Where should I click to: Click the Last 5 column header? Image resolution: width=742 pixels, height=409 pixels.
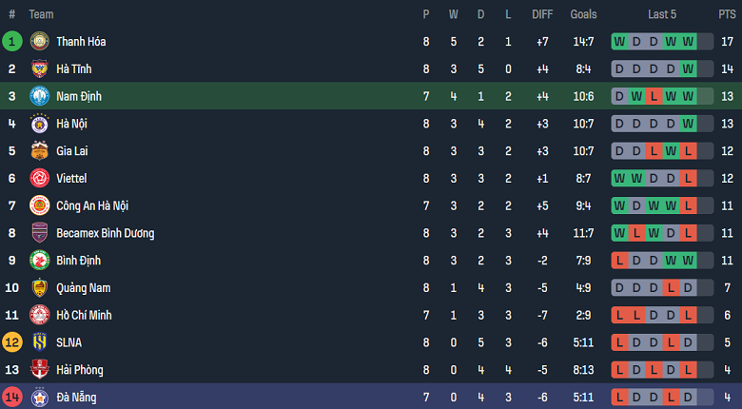point(662,14)
